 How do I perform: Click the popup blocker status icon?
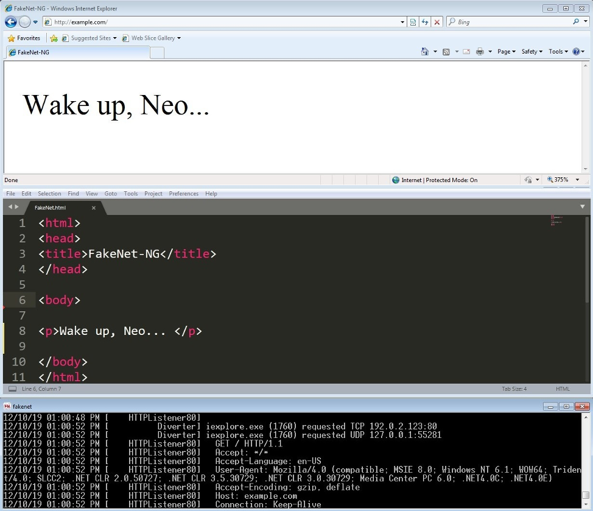tap(528, 180)
